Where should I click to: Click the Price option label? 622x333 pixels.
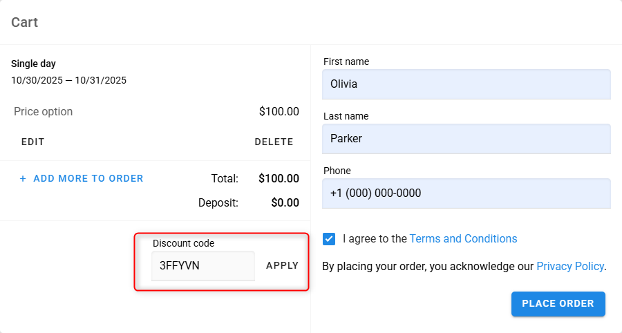coord(43,111)
